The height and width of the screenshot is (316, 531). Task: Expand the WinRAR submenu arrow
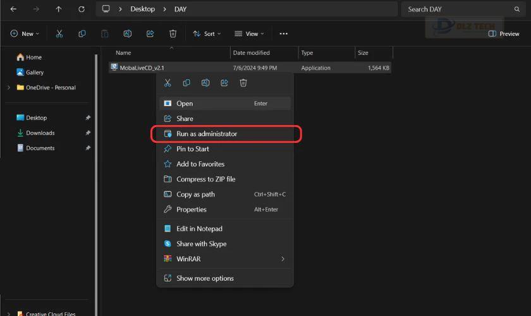283,258
